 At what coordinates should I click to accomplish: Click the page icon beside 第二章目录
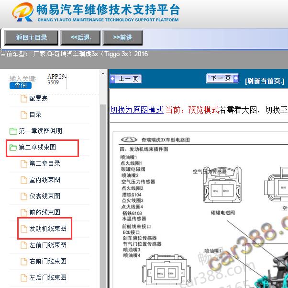click(24, 164)
